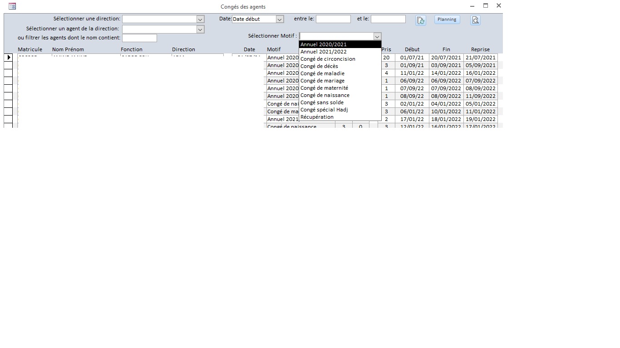Click the 'Début' column header

pyautogui.click(x=412, y=49)
